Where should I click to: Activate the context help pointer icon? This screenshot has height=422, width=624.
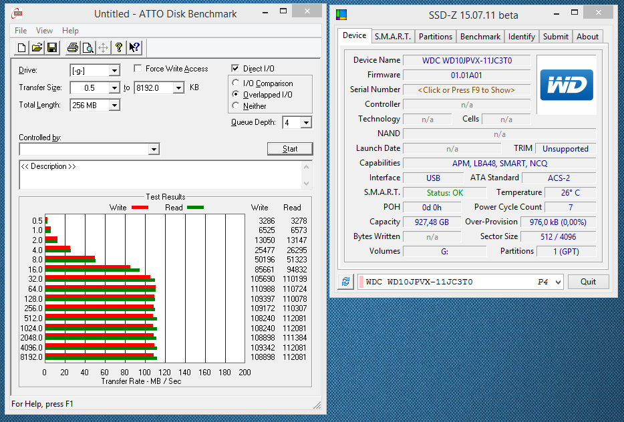click(x=134, y=47)
